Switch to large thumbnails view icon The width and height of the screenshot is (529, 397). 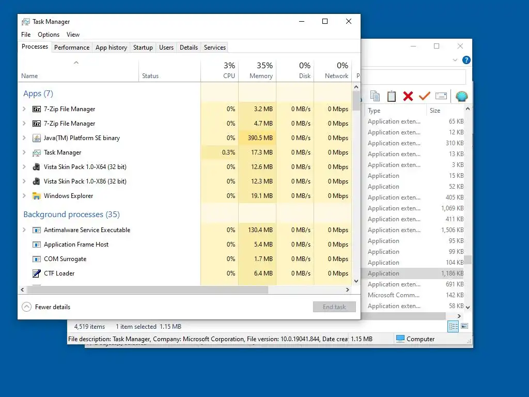(464, 326)
